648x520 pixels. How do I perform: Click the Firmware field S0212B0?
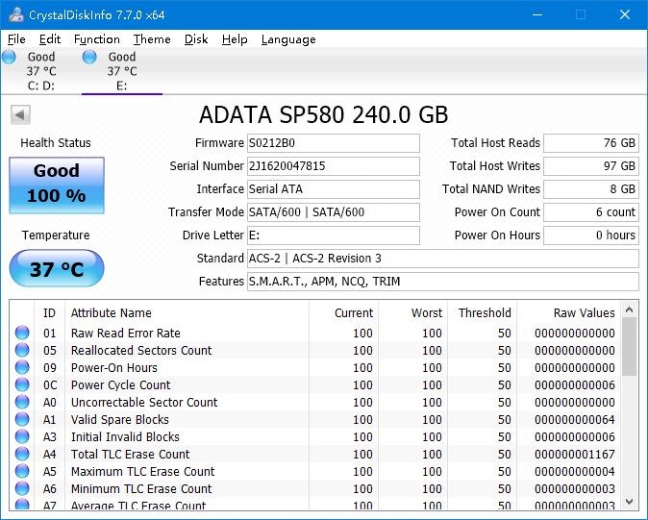click(333, 143)
